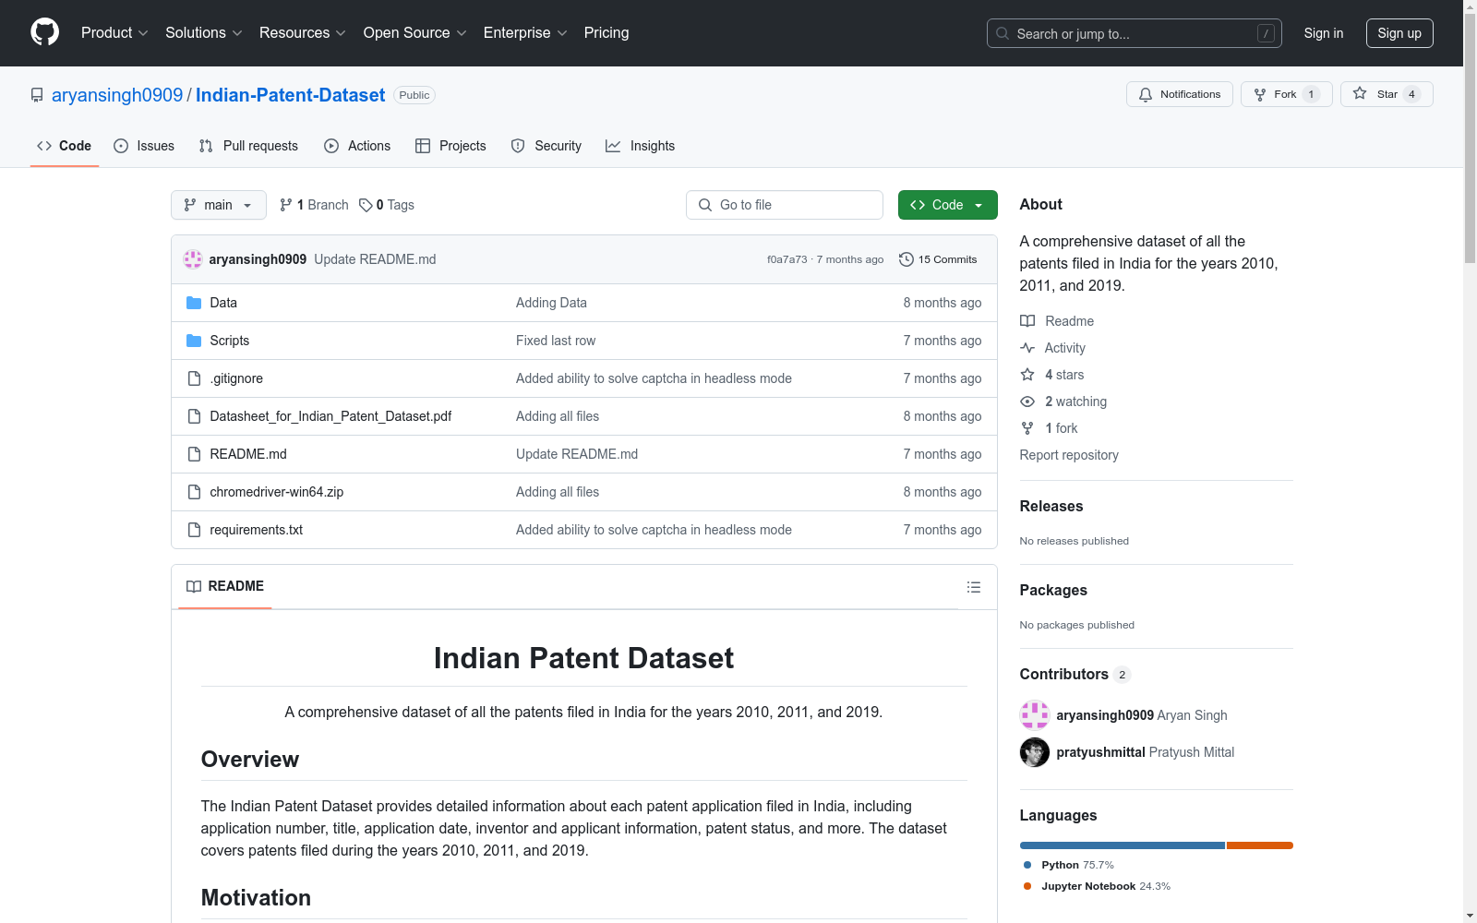Click the Jupyter Notebook 24.3% entry

1097,886
